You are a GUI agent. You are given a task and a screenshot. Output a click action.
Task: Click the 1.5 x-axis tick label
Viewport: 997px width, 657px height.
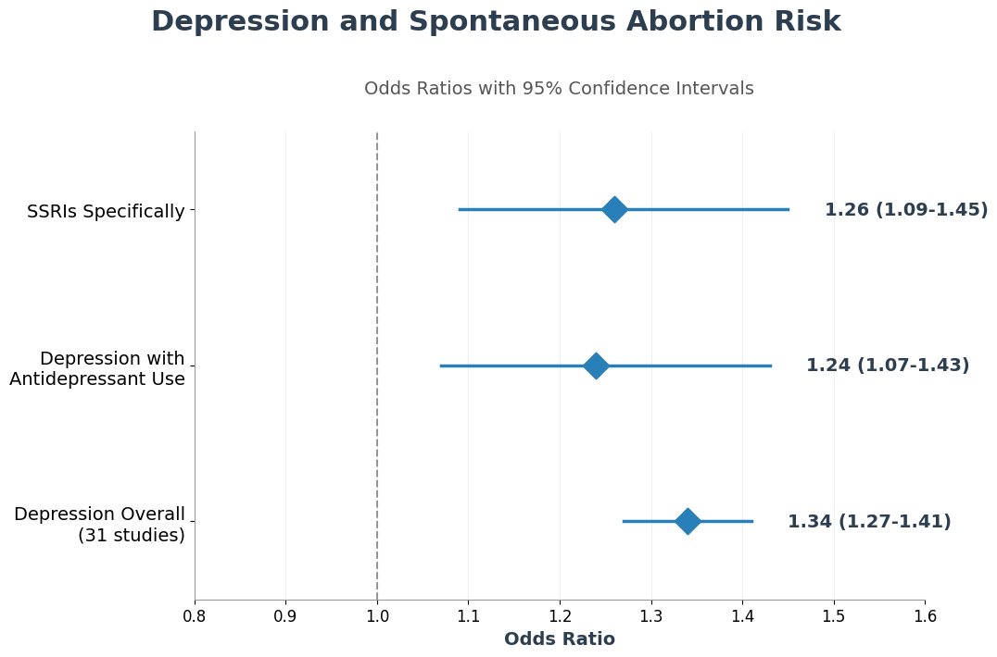(x=834, y=616)
